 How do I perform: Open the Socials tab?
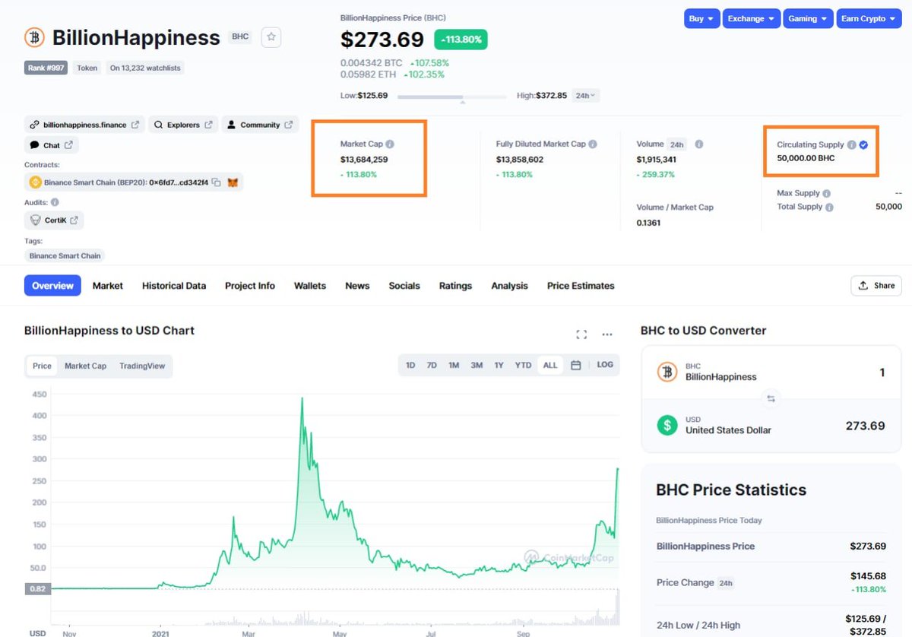coord(404,286)
